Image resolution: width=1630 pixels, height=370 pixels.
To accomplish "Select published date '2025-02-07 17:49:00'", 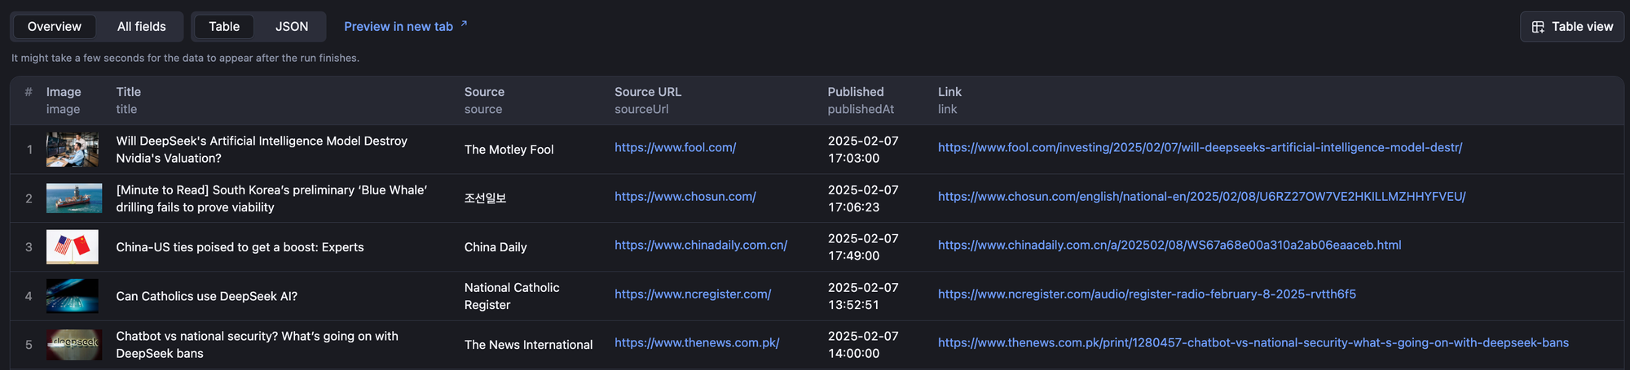I will coord(863,247).
